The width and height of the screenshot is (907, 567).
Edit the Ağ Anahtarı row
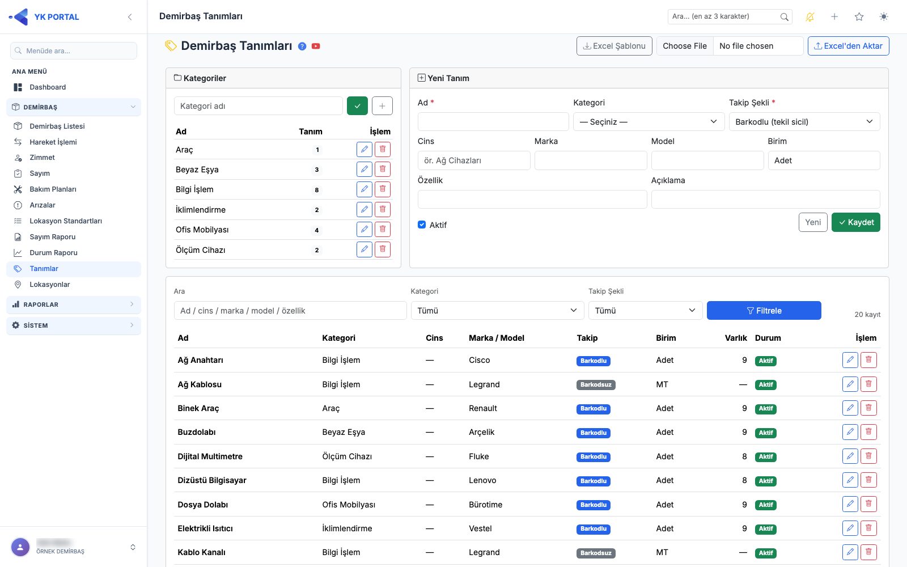coord(850,360)
